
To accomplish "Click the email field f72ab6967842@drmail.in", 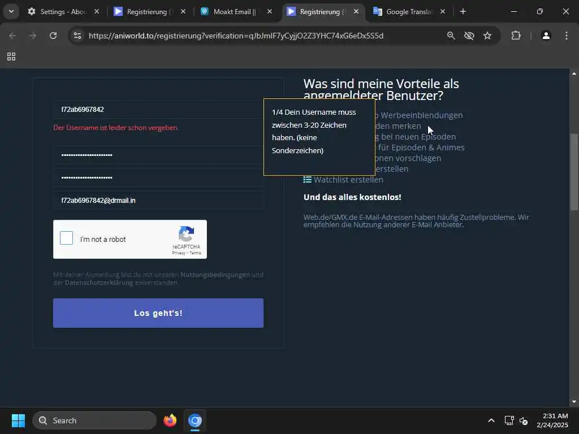I will point(158,201).
